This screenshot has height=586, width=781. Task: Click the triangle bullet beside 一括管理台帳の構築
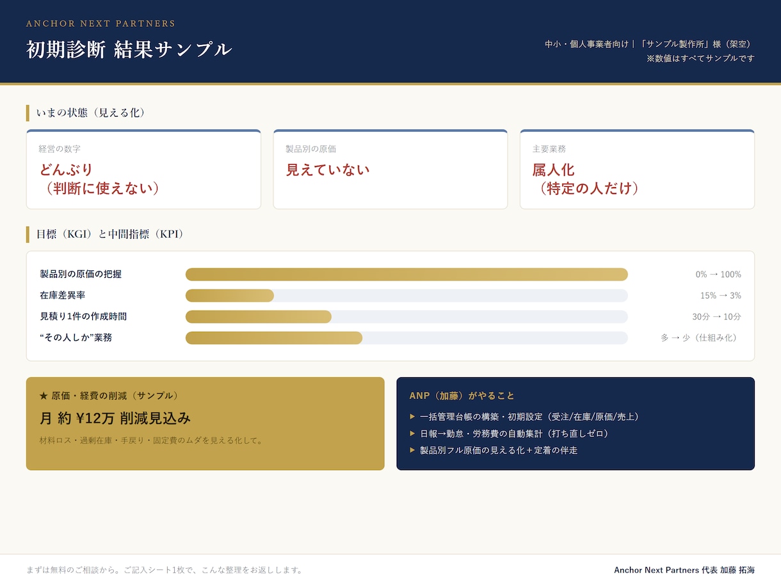click(412, 417)
